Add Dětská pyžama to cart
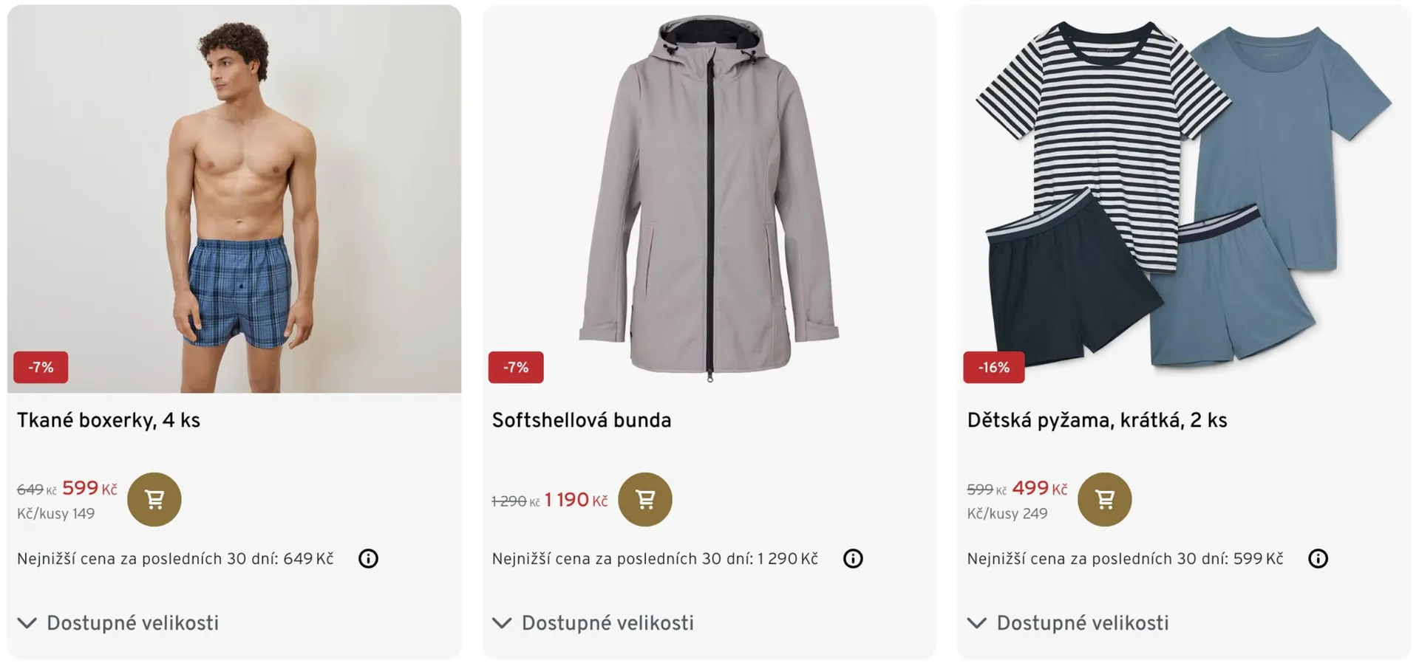Screen dimensions: 1419x666 [1104, 499]
